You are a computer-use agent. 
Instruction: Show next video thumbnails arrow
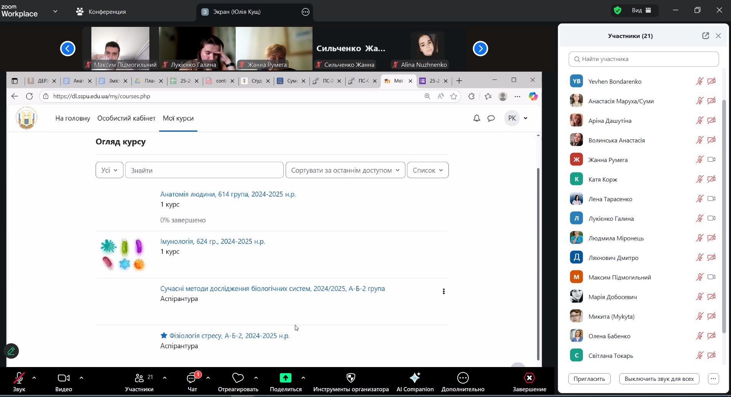480,49
